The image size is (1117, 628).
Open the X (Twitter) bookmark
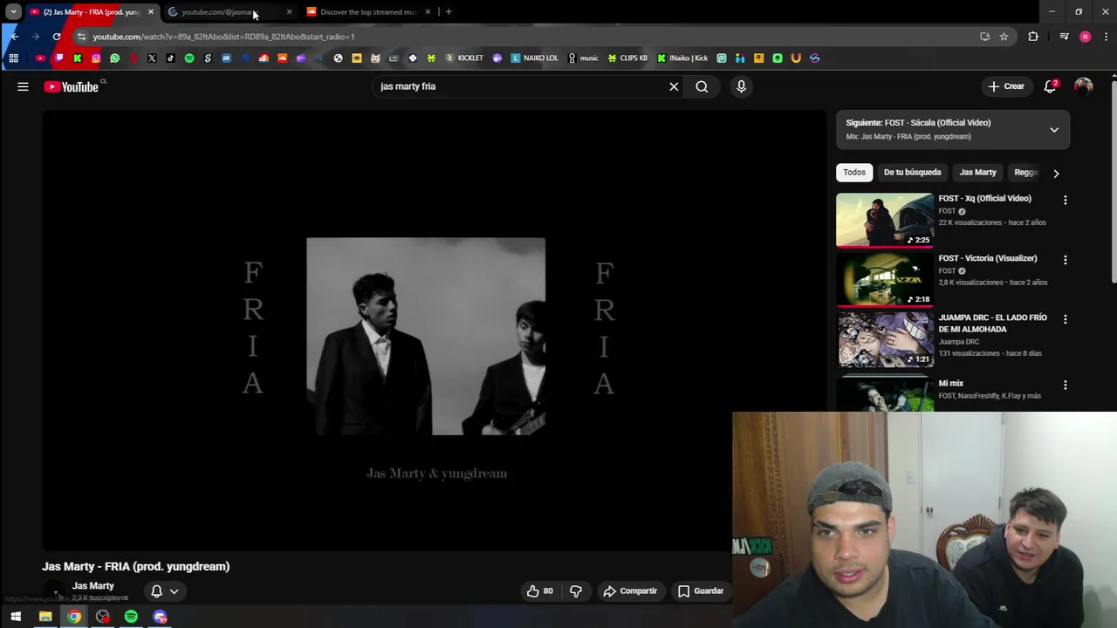click(x=152, y=58)
